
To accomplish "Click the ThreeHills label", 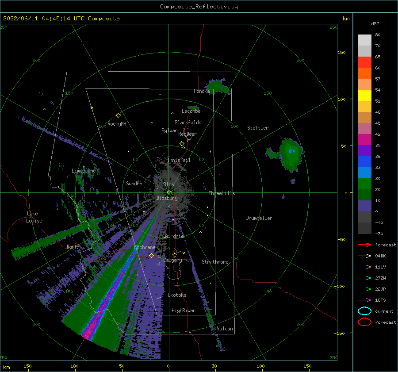I will [x=222, y=193].
